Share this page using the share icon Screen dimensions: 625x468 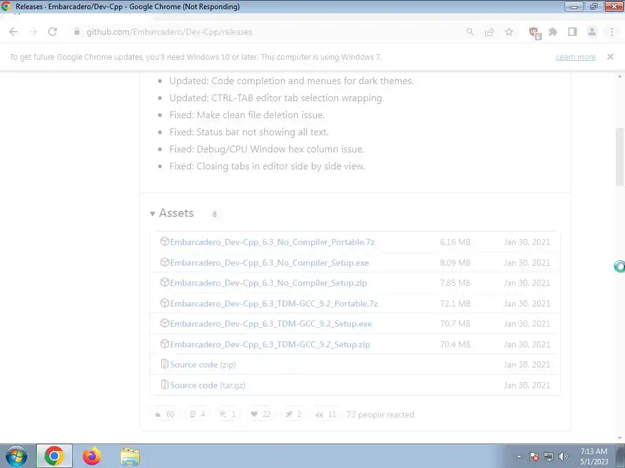pyautogui.click(x=490, y=32)
